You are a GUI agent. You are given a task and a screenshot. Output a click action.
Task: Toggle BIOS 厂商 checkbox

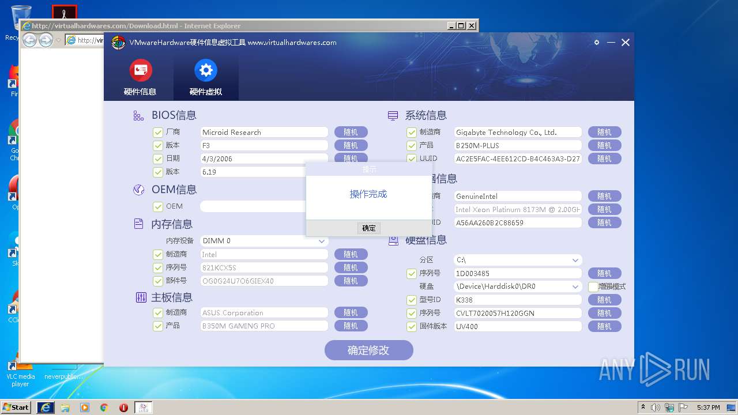158,132
